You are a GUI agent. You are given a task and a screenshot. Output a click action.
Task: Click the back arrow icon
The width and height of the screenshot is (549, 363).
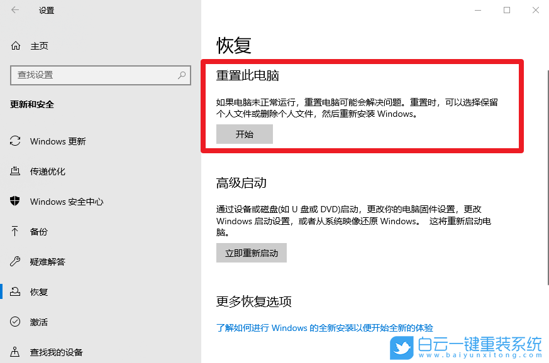coord(14,10)
